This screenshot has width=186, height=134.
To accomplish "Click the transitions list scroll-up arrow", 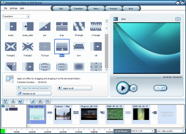I will pos(106,21).
